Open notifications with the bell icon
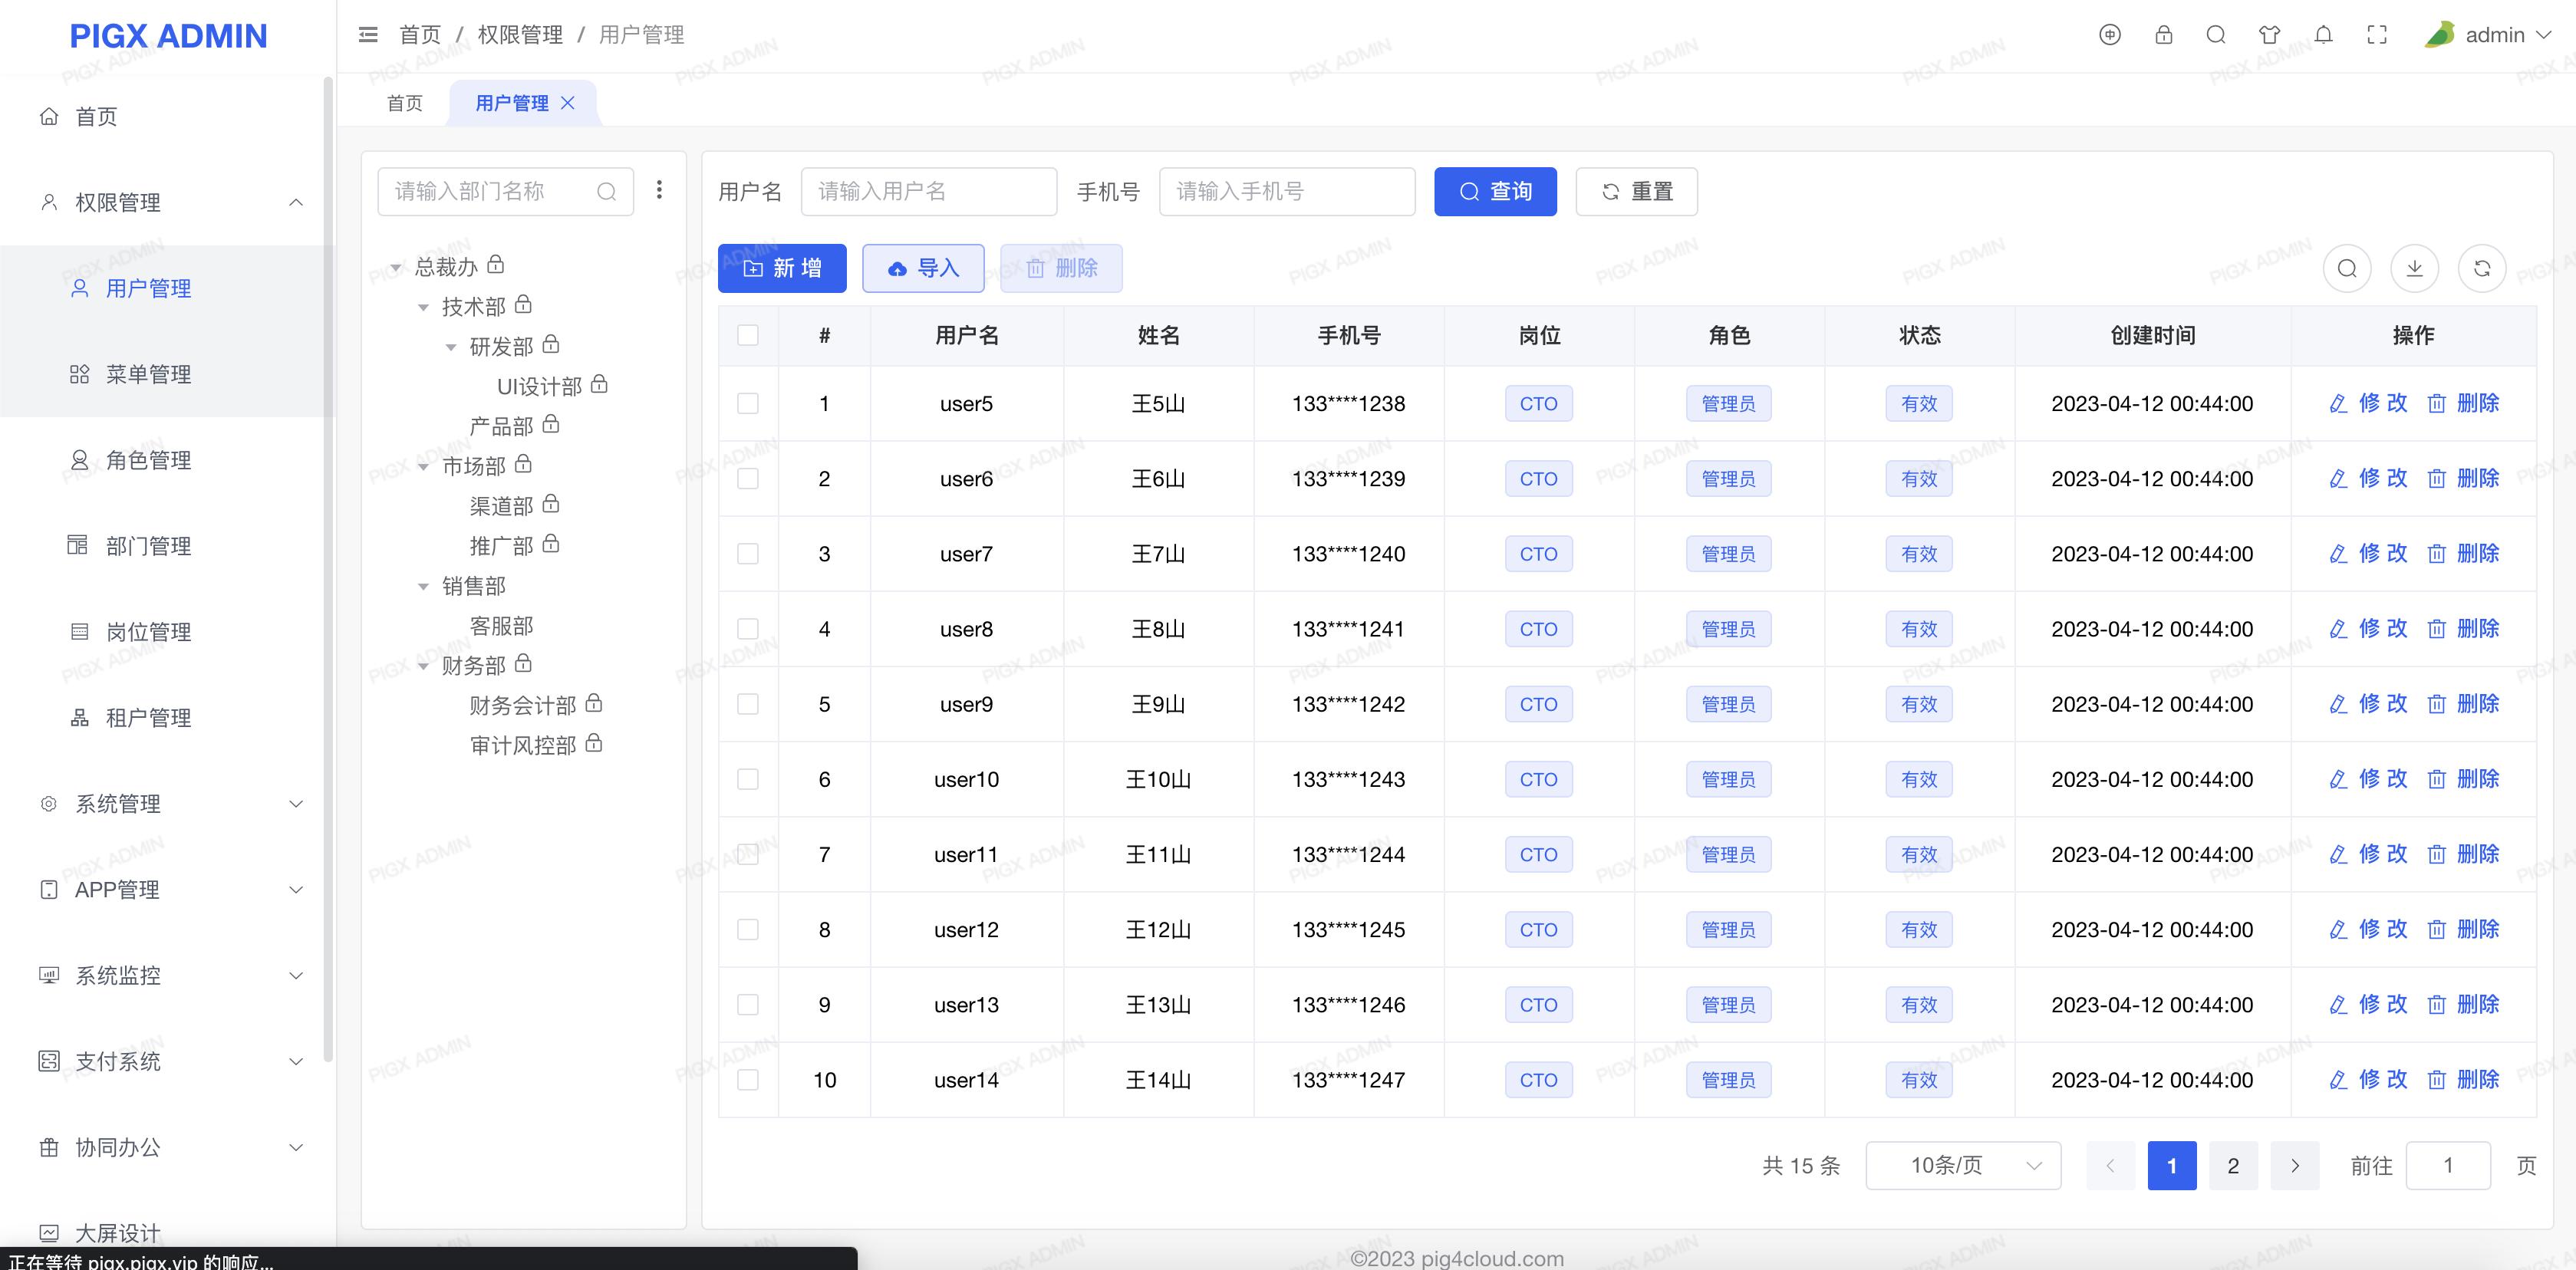This screenshot has width=2576, height=1270. click(2322, 33)
